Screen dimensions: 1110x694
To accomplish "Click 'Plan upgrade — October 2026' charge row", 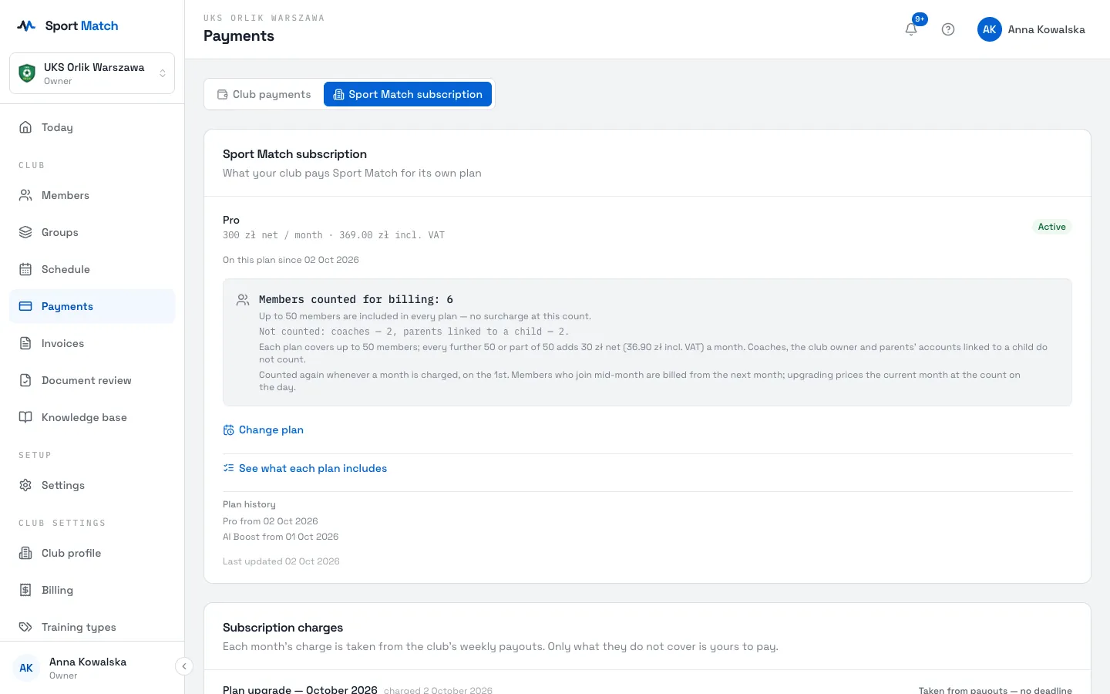I will (x=647, y=688).
